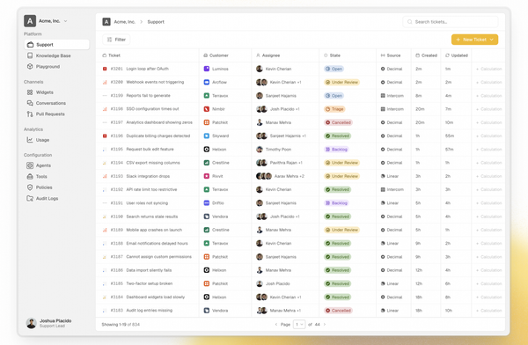
Task: Open the Triage state badge for #3198
Action: (334, 109)
